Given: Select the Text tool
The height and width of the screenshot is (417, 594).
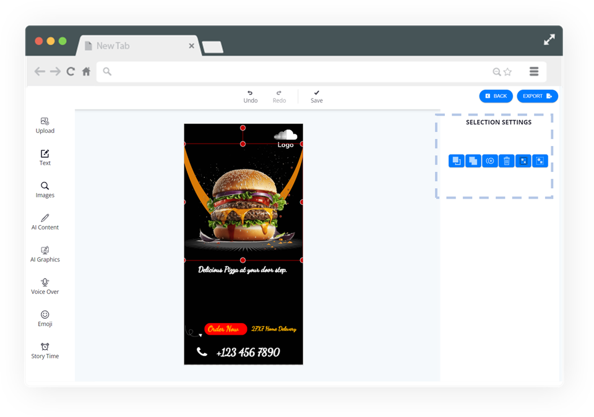Looking at the screenshot, I should point(45,158).
